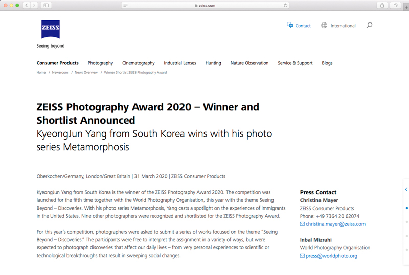
Task: Click the dateline '31 March 2020'
Action: tap(151, 176)
